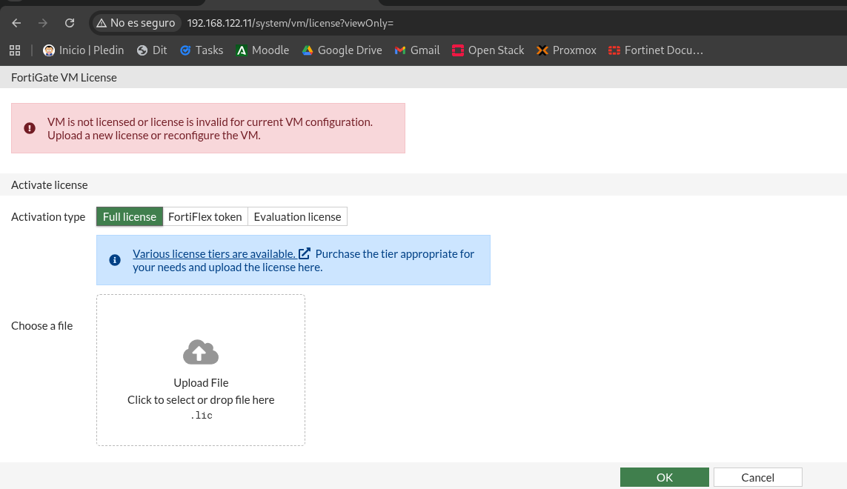This screenshot has height=489, width=847.
Task: Confirm with the OK button
Action: [665, 477]
